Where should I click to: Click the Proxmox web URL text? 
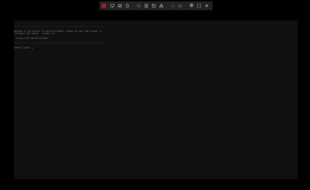[x=32, y=38]
